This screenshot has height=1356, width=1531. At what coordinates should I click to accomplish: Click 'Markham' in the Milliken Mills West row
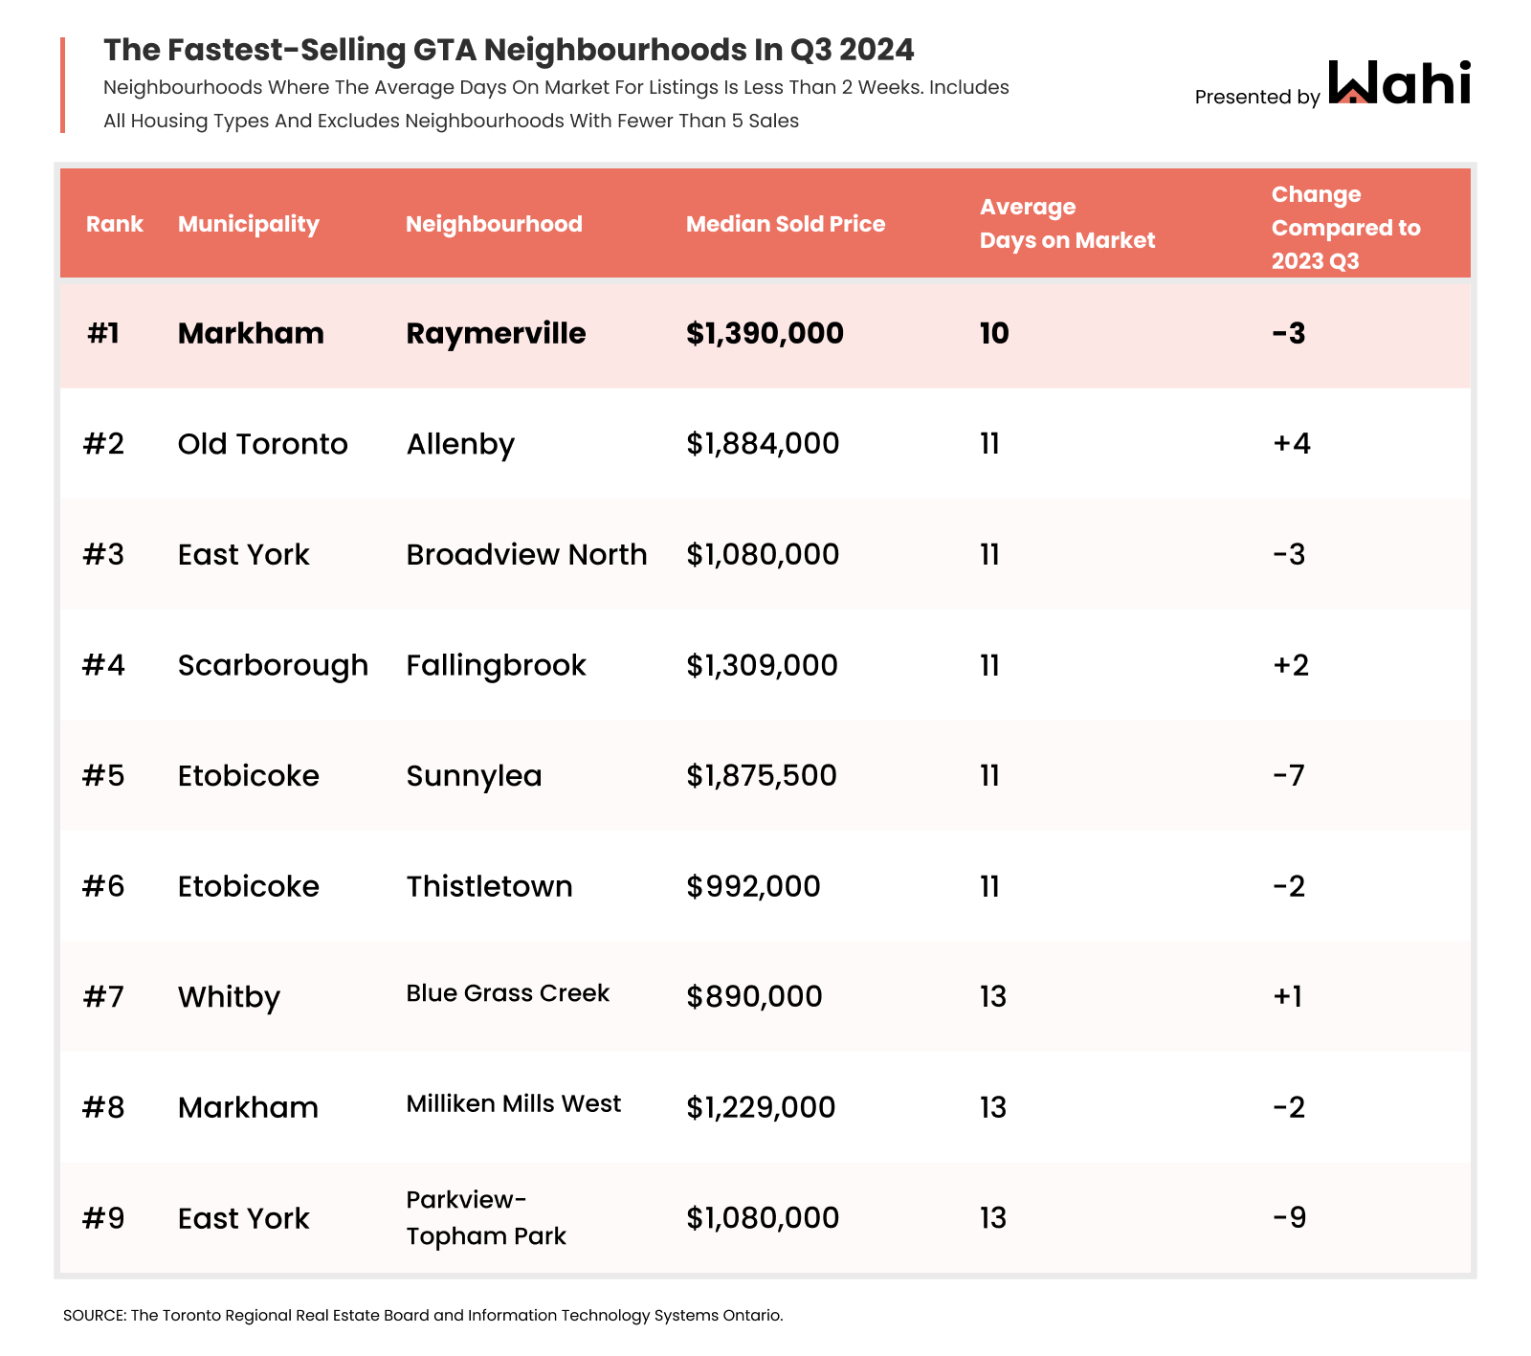coord(248,1107)
